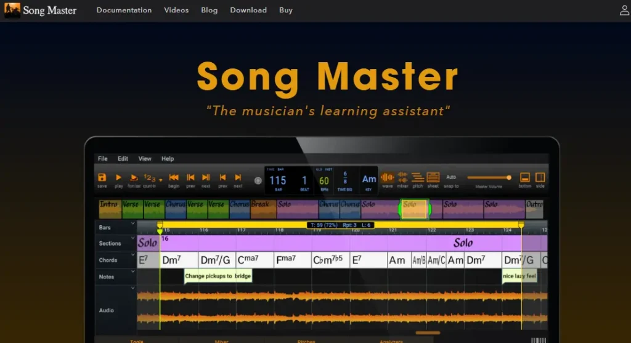Click the count-in 123 icon
The image size is (631, 343).
pyautogui.click(x=149, y=177)
